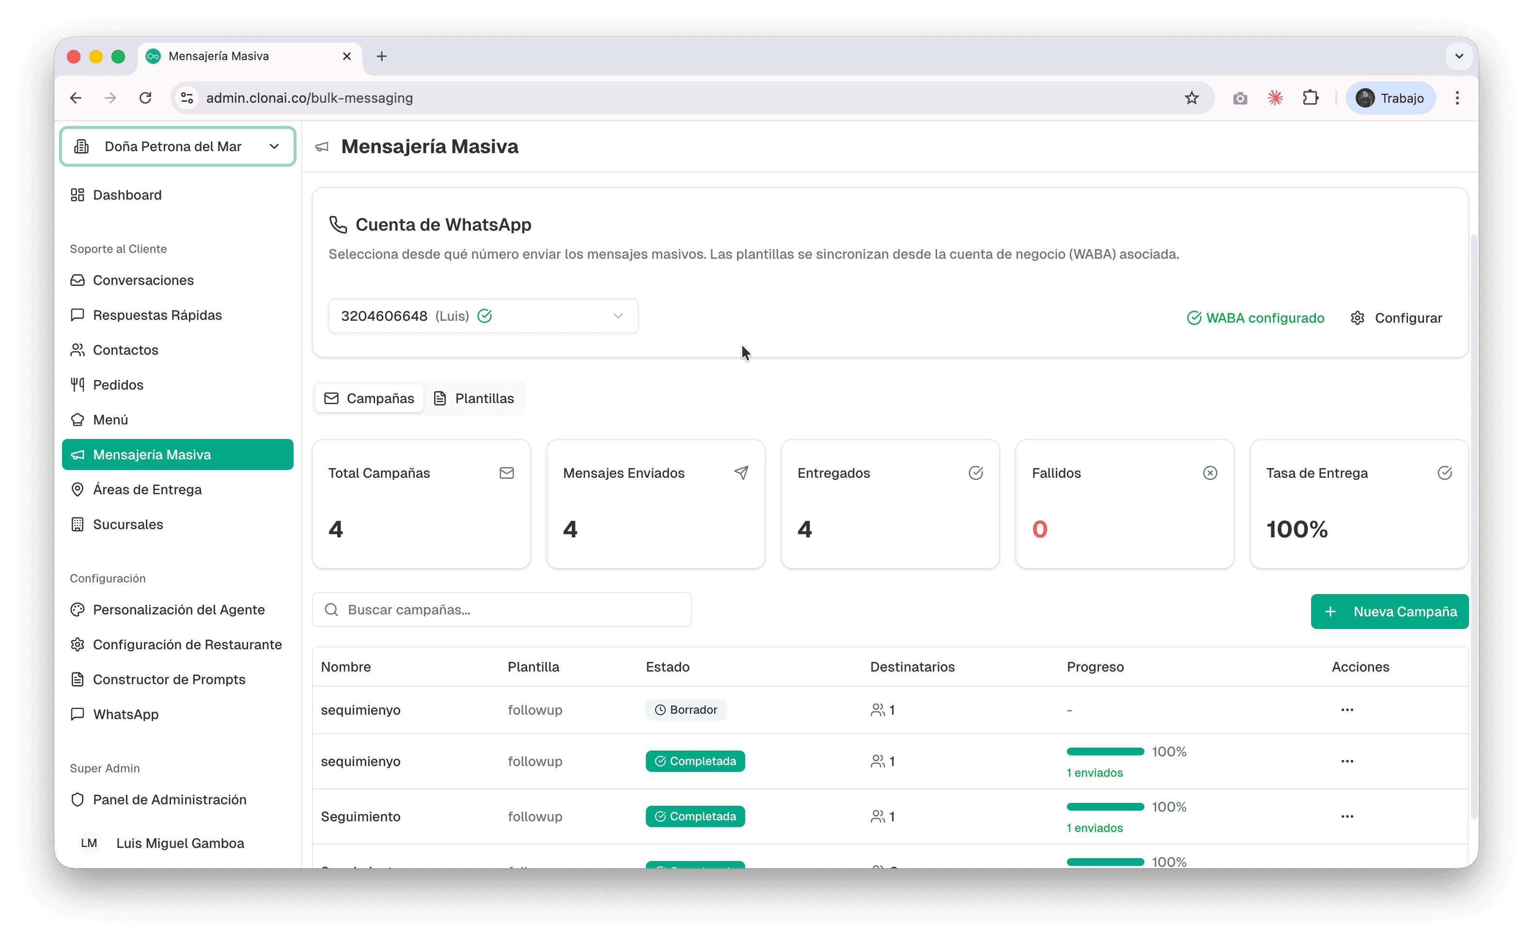Image resolution: width=1533 pixels, height=940 pixels.
Task: Click Completada badge in Seguimiento row
Action: pos(695,816)
